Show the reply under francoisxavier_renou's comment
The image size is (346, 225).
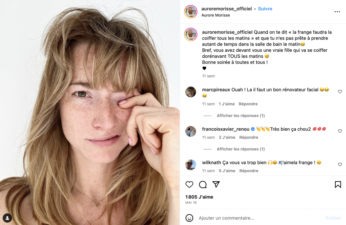(240, 149)
